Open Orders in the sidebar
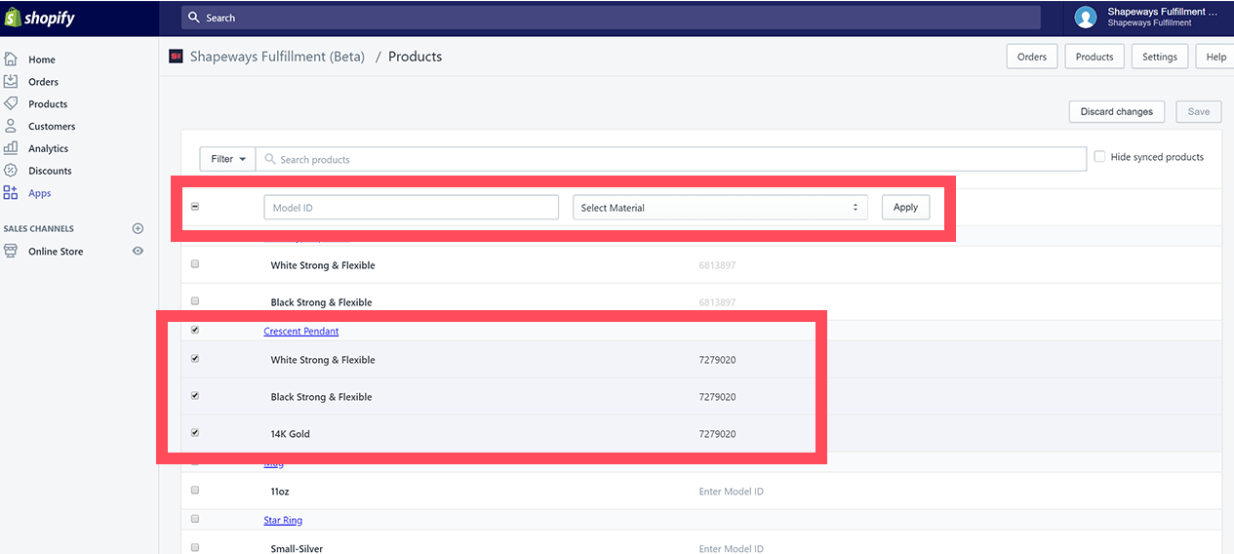Screen dimensions: 1234x554 pyautogui.click(x=43, y=82)
